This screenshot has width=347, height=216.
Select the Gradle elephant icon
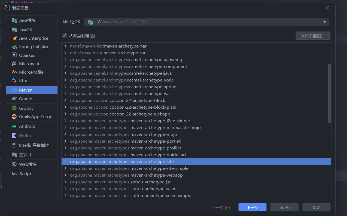pos(14,99)
